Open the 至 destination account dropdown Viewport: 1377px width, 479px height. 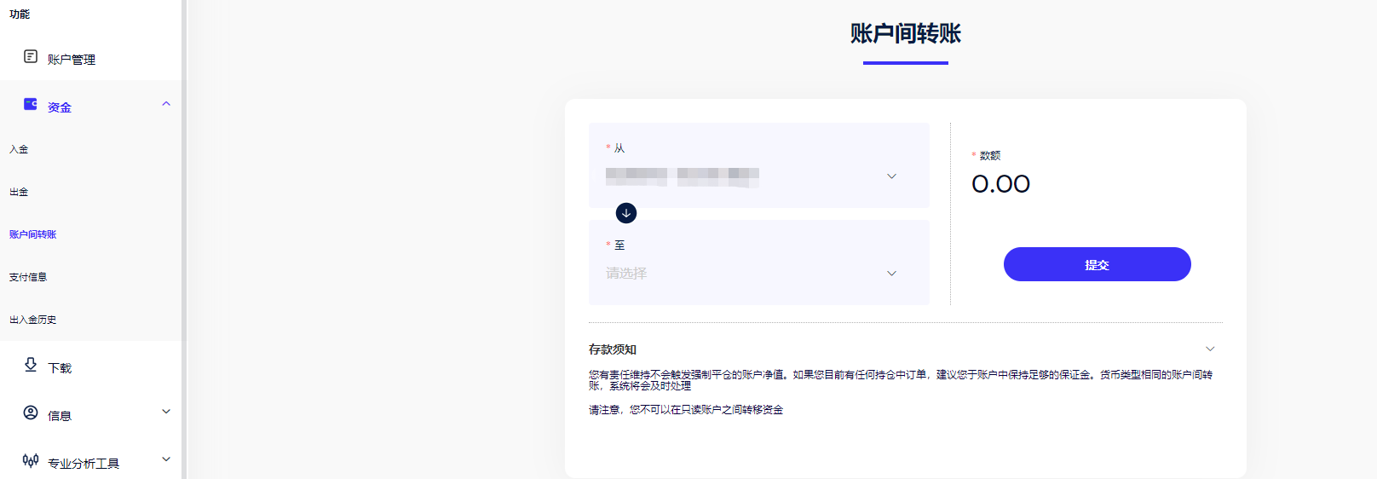pyautogui.click(x=758, y=274)
